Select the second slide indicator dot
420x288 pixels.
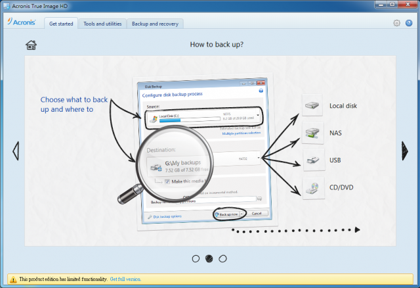point(209,258)
